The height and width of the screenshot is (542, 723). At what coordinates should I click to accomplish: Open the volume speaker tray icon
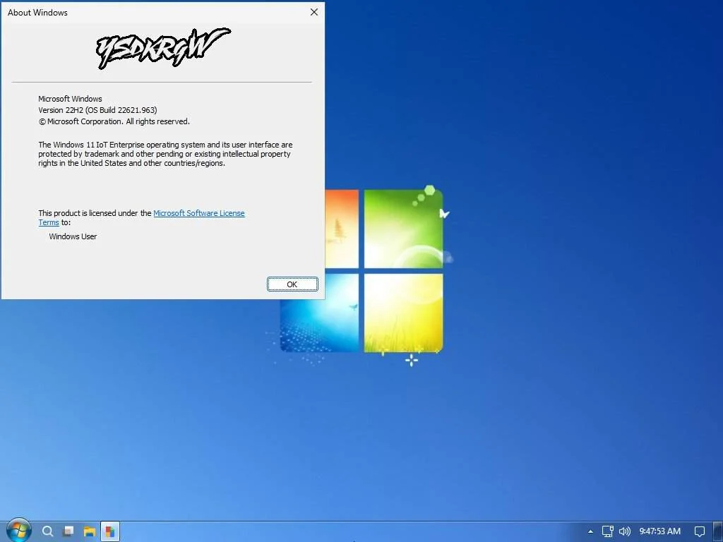coord(624,531)
